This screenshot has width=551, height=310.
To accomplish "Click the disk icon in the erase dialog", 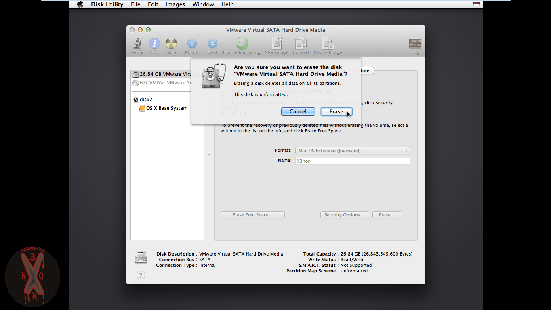I will [x=214, y=76].
